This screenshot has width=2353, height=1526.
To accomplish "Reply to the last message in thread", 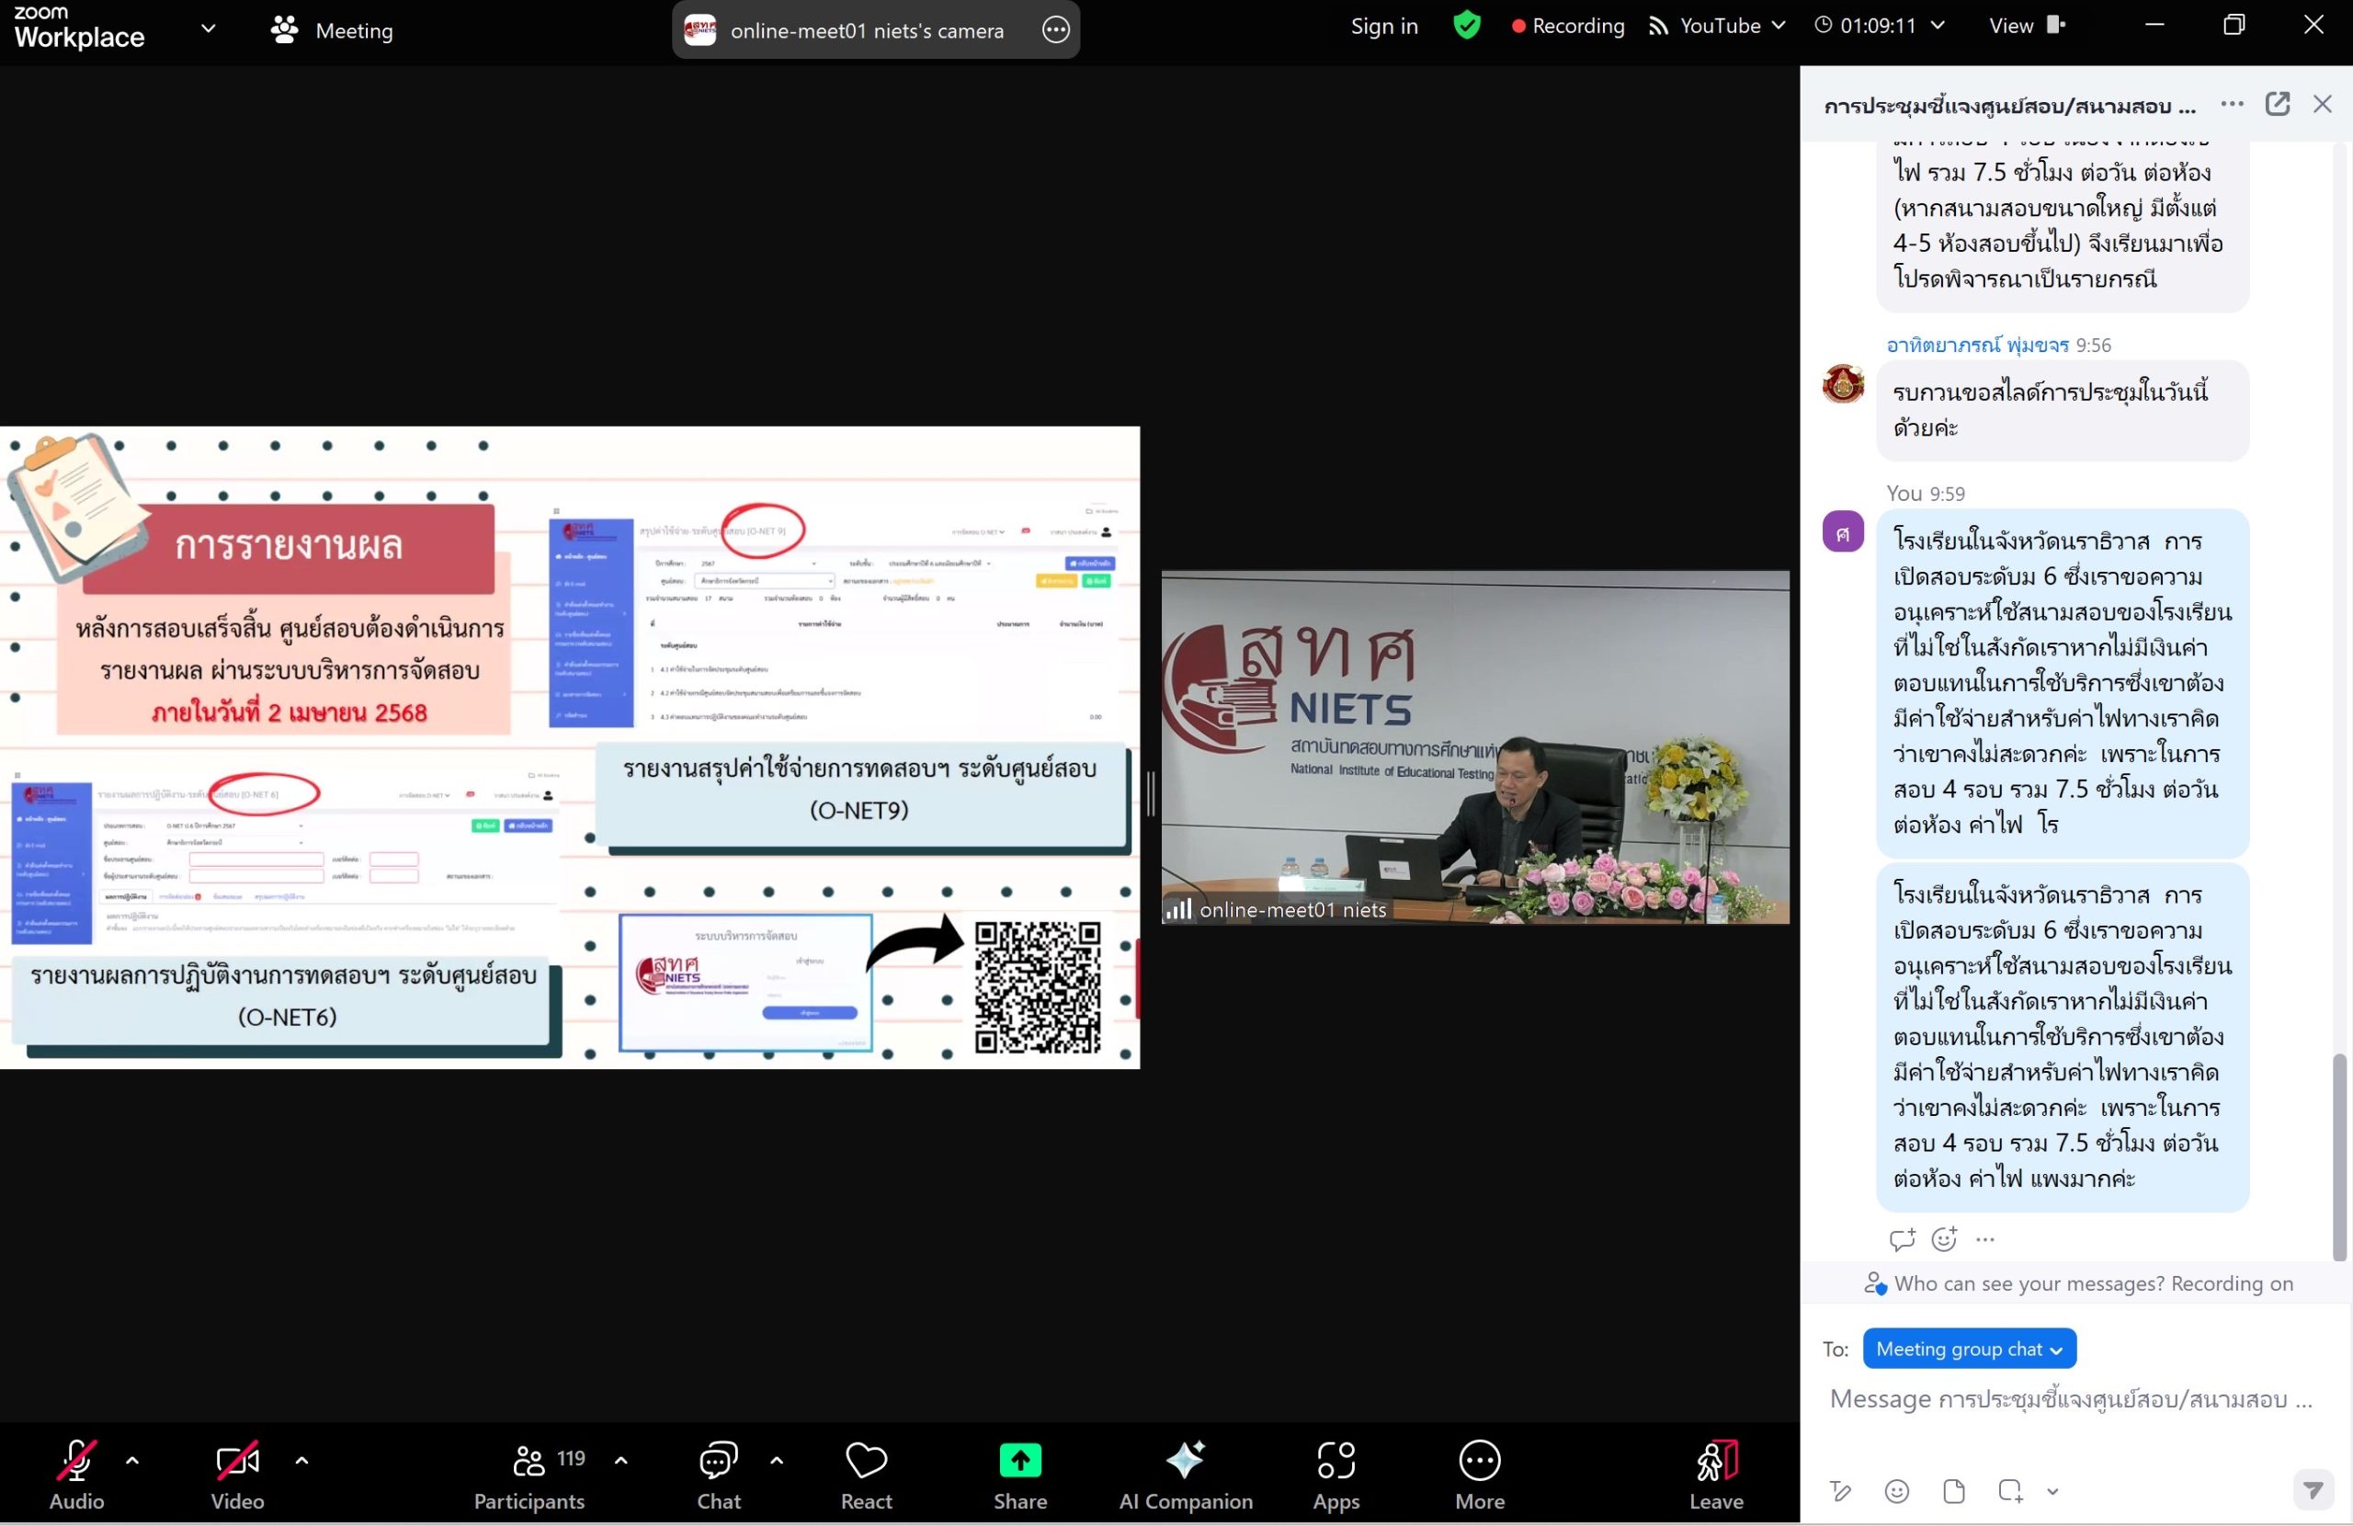I will (1903, 1238).
